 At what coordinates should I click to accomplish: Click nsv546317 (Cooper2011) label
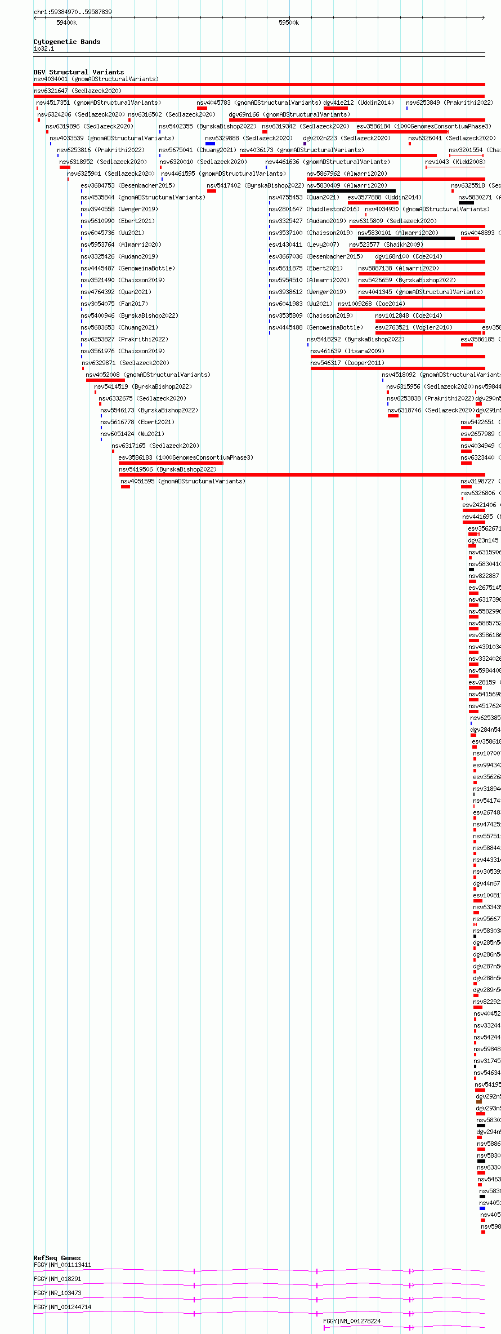tap(347, 363)
